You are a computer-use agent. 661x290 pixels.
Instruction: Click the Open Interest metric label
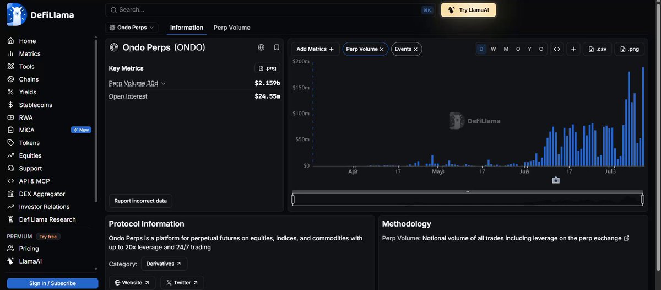pos(128,96)
